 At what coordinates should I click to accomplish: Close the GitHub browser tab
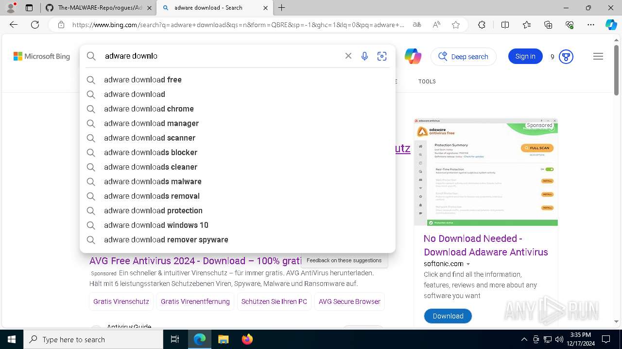(149, 8)
